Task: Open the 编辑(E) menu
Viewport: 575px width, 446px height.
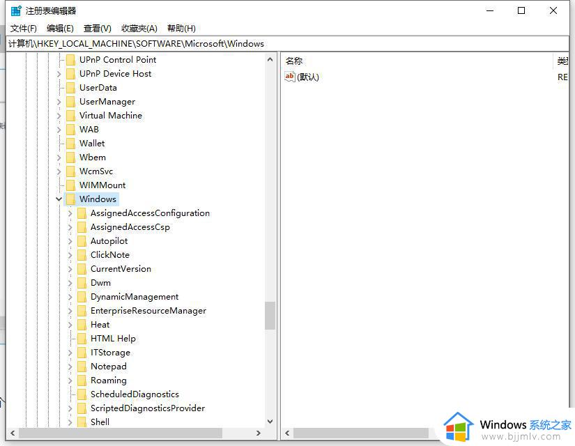Action: (60, 29)
